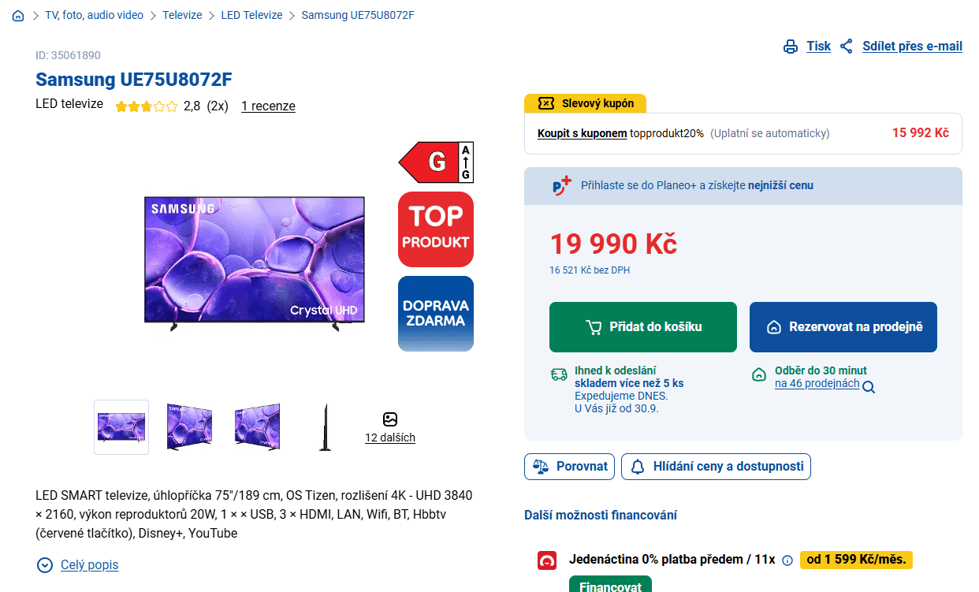The height and width of the screenshot is (592, 979).
Task: Click the printer icon next to Tisk
Action: [791, 47]
